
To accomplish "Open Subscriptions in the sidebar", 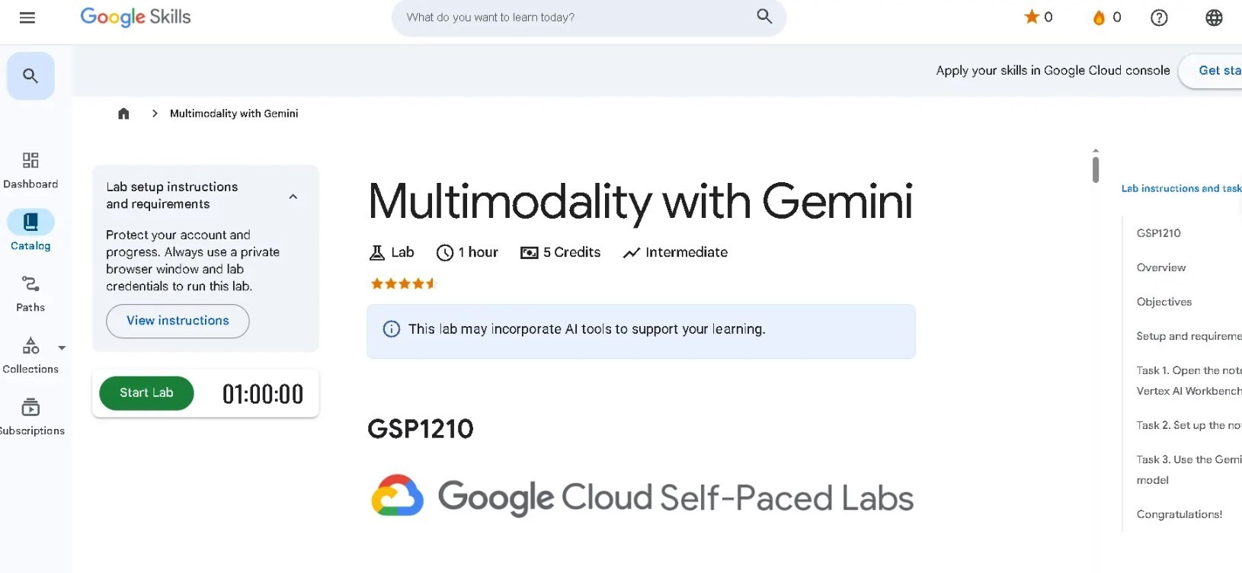I will pos(30,417).
